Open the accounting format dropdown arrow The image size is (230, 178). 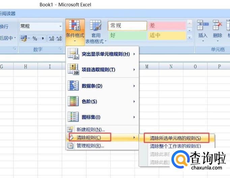click(29, 38)
